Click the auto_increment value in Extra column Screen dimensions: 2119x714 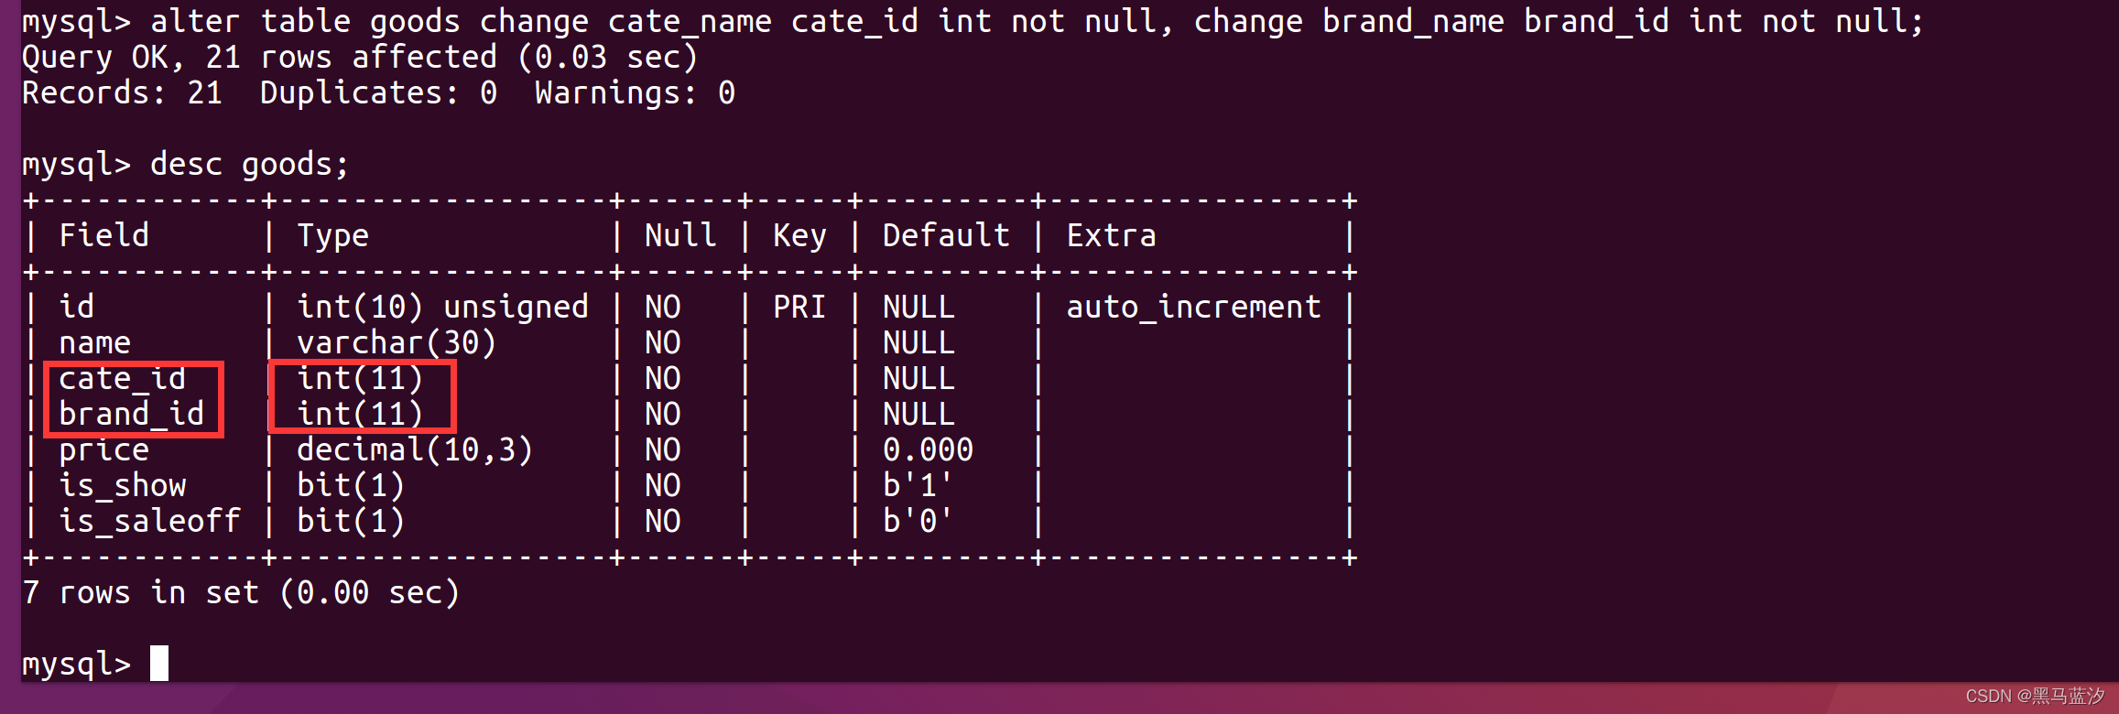(1194, 307)
